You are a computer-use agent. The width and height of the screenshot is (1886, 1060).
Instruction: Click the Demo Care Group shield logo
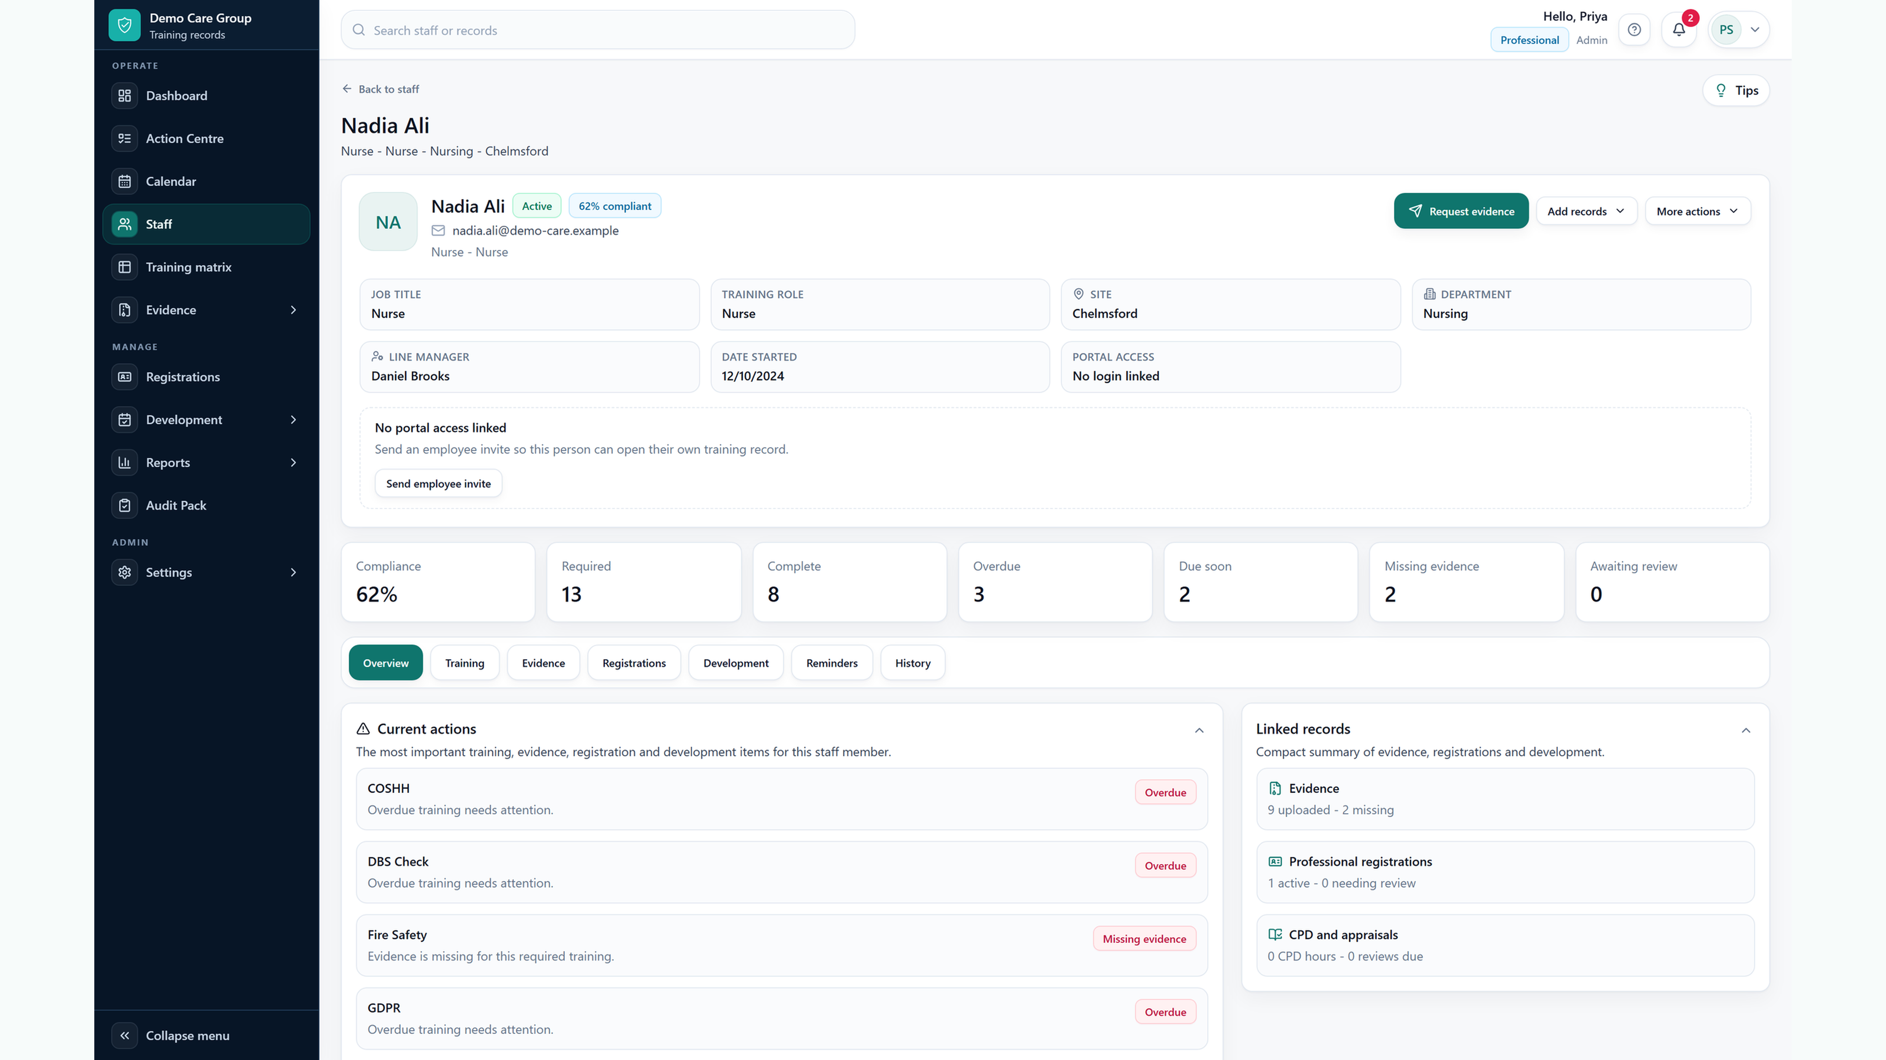124,26
